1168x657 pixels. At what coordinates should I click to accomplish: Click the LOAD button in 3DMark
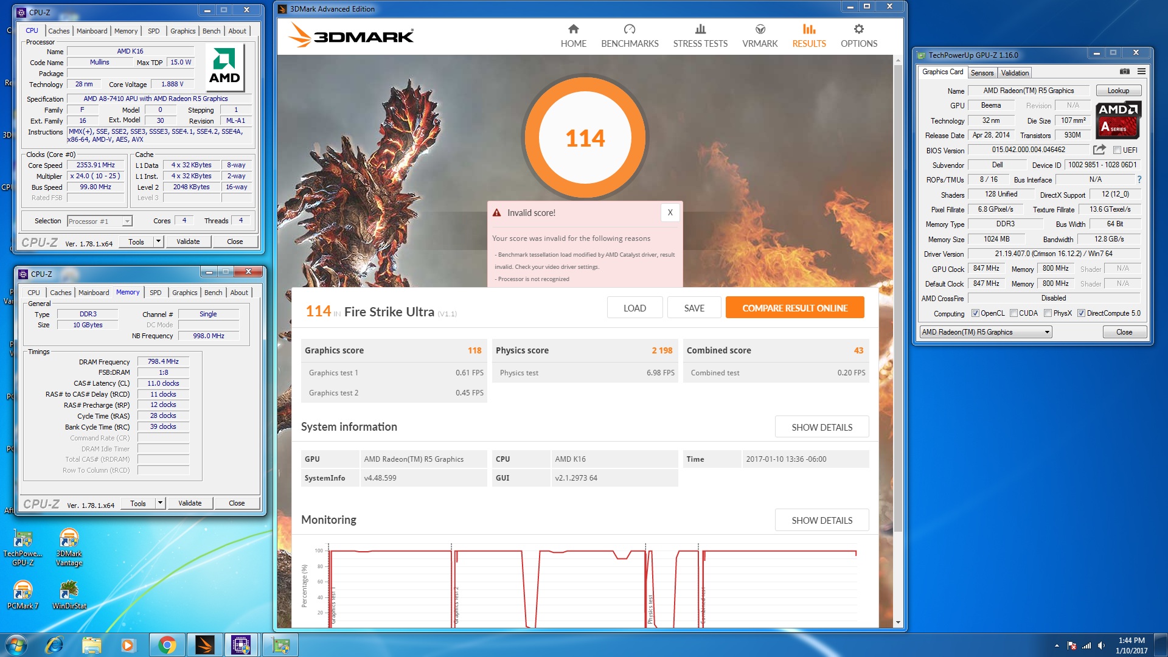634,308
